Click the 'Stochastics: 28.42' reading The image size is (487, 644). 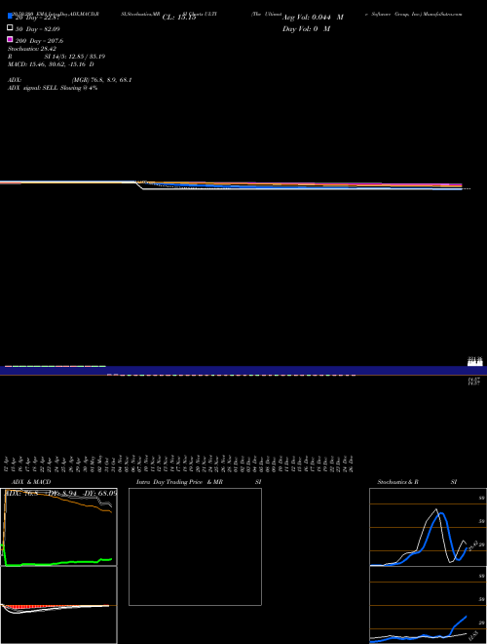tap(32, 49)
